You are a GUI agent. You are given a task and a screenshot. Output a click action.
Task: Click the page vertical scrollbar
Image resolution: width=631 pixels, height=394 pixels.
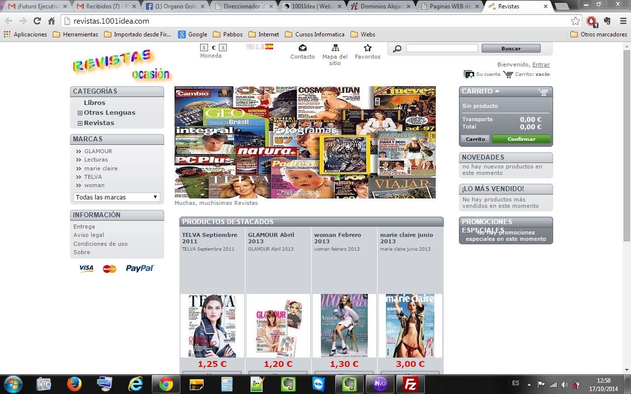[x=627, y=145]
